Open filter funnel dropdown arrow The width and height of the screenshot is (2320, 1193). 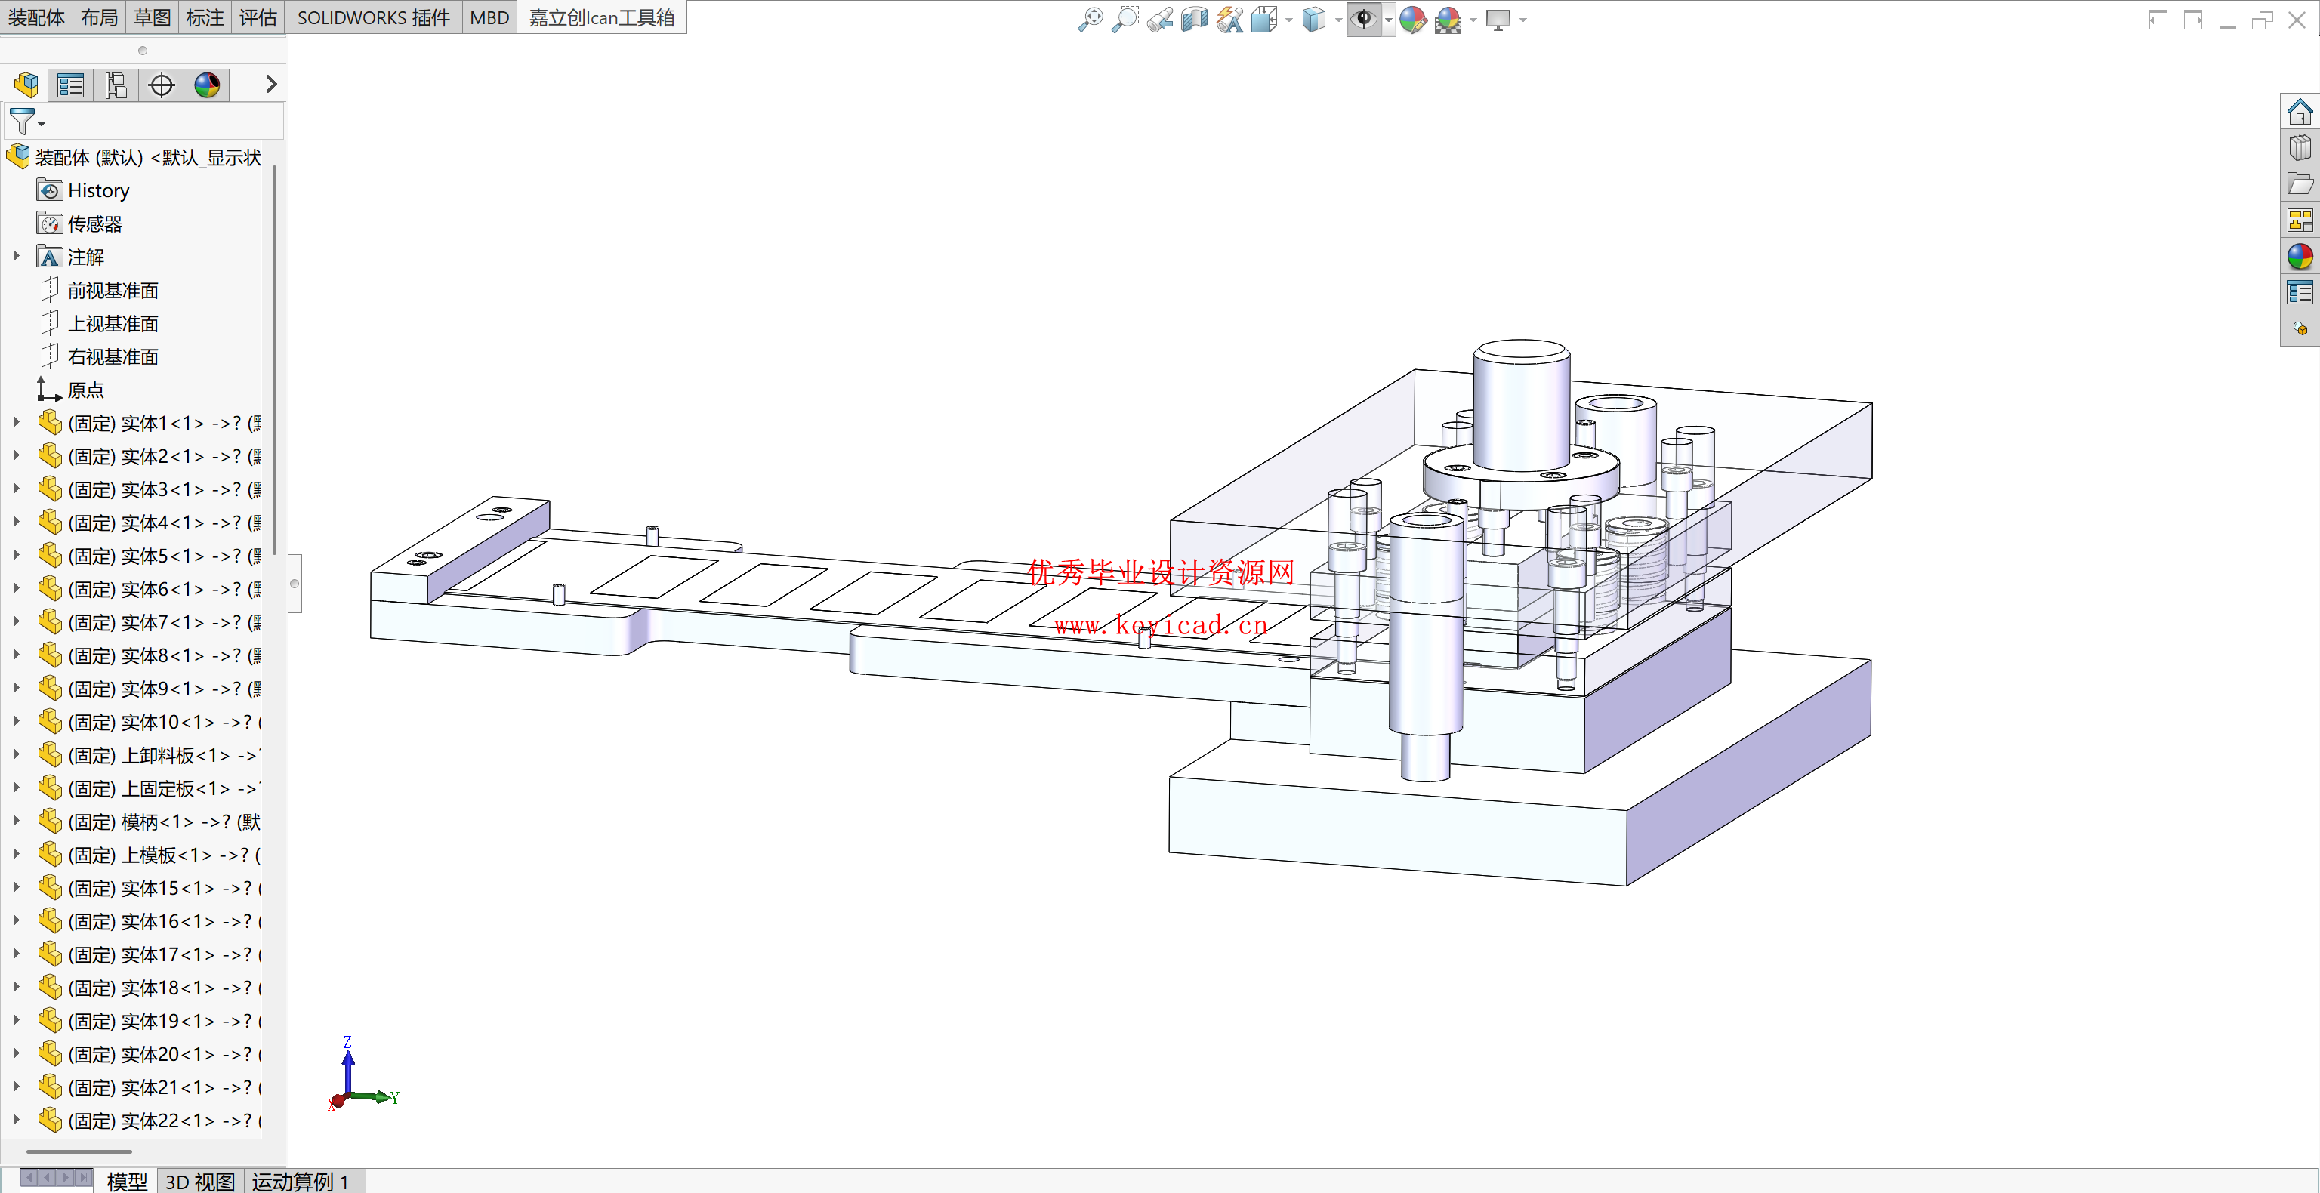click(42, 125)
